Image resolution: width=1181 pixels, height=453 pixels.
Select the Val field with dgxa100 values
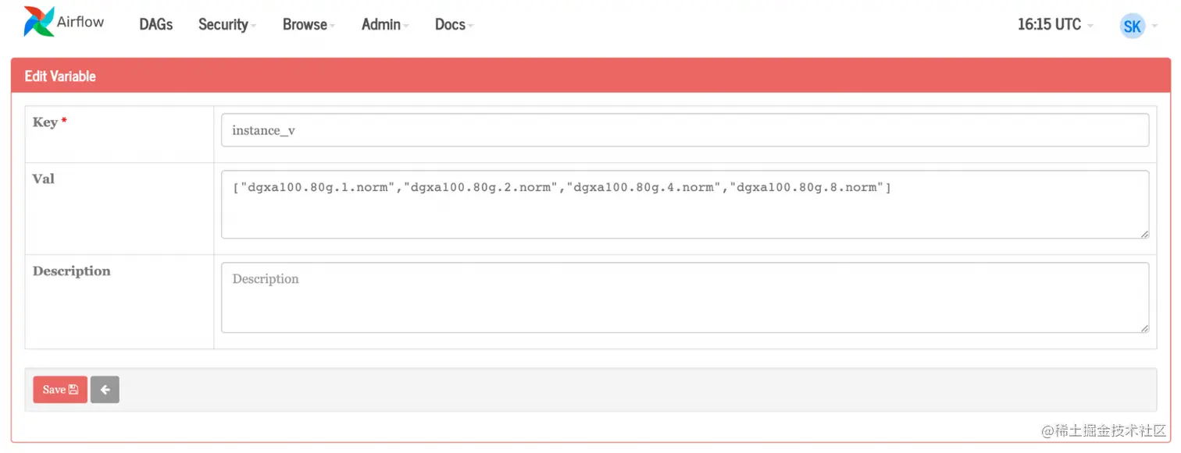pos(684,203)
